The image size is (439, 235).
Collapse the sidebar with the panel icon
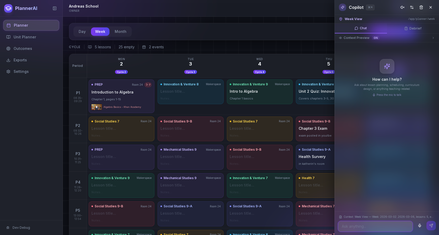tap(55, 8)
